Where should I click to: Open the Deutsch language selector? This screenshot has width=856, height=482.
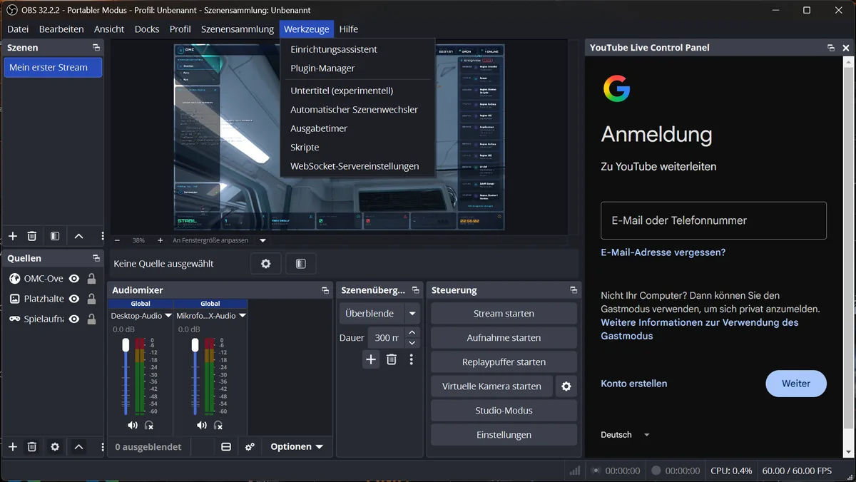626,435
